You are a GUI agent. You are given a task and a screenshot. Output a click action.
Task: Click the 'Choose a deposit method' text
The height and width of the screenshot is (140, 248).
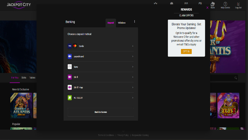click(79, 34)
